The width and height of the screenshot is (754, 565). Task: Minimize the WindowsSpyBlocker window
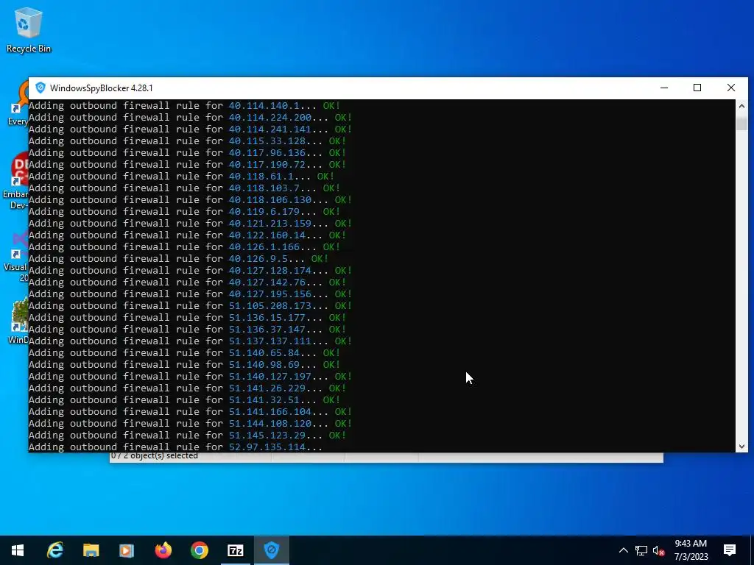coord(664,88)
